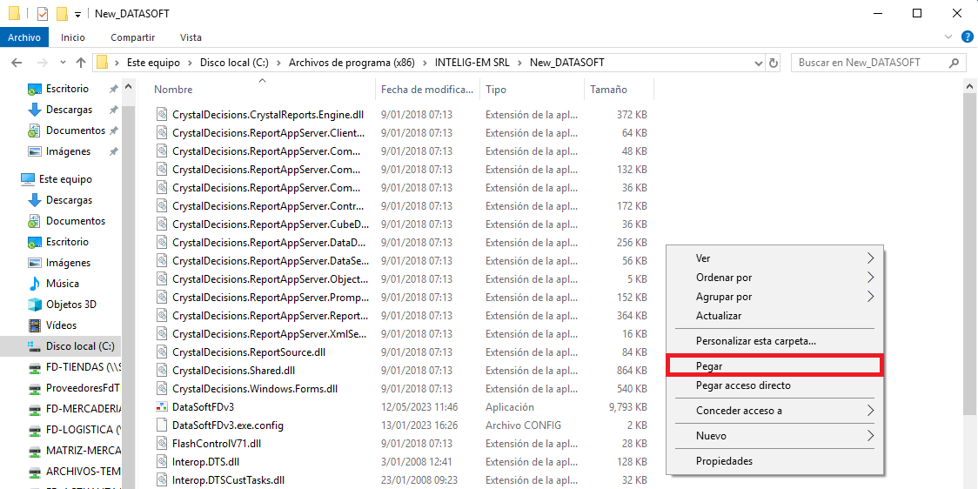Sort by the Tamaño column header
This screenshot has width=978, height=489.
[x=609, y=90]
